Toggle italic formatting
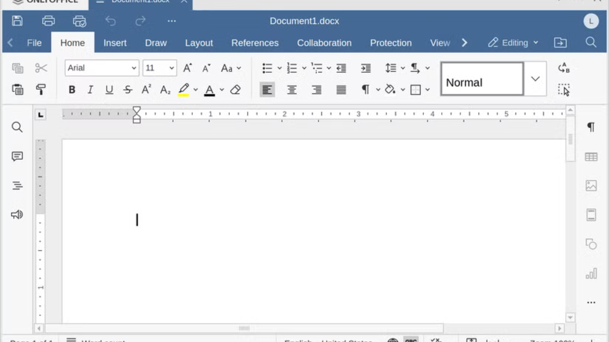This screenshot has height=342, width=609. [90, 90]
